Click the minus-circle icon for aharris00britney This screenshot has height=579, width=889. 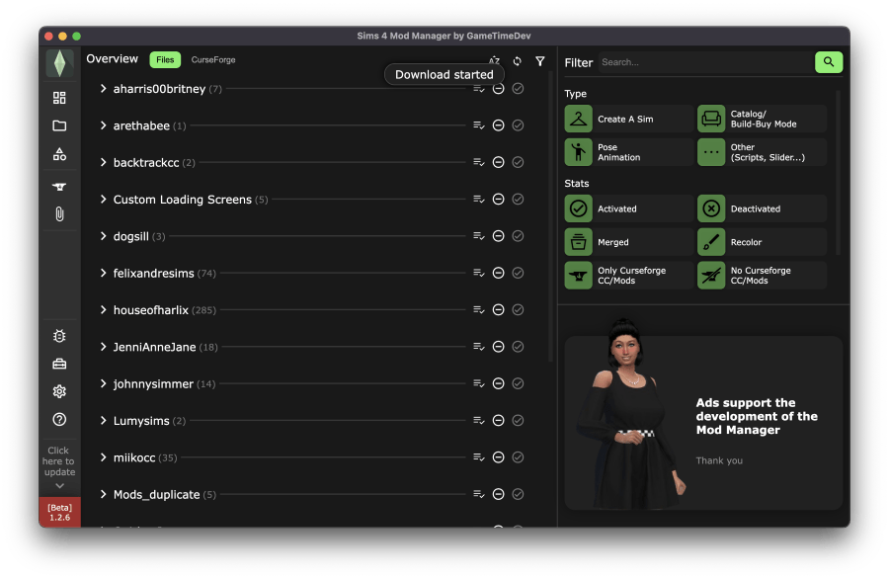pyautogui.click(x=499, y=89)
